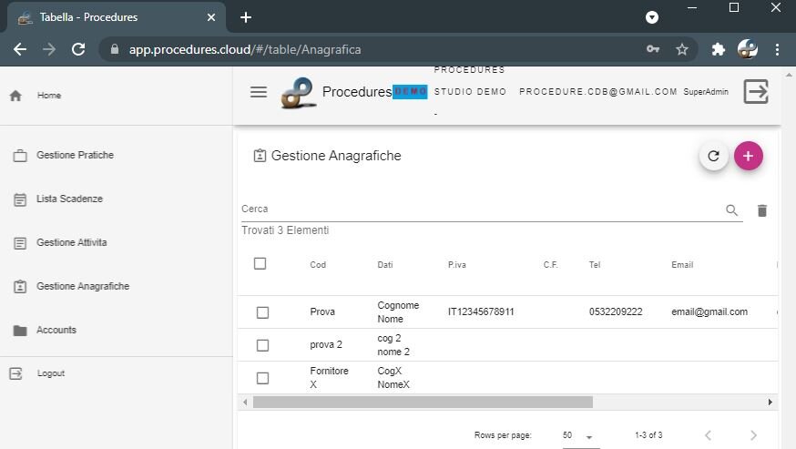Open the Chrome three-dot menu
The height and width of the screenshot is (449, 796).
tap(777, 49)
